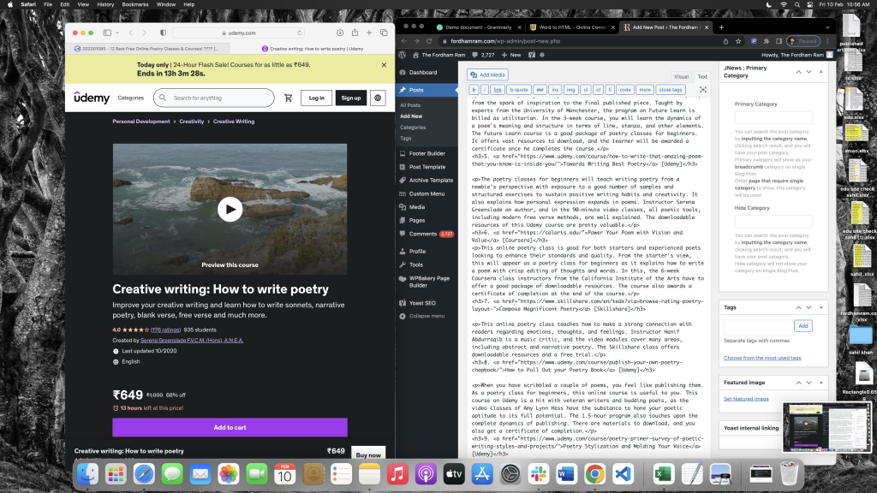This screenshot has height=493, width=877.
Task: Click the language globe icon on Udemy
Action: coord(378,98)
